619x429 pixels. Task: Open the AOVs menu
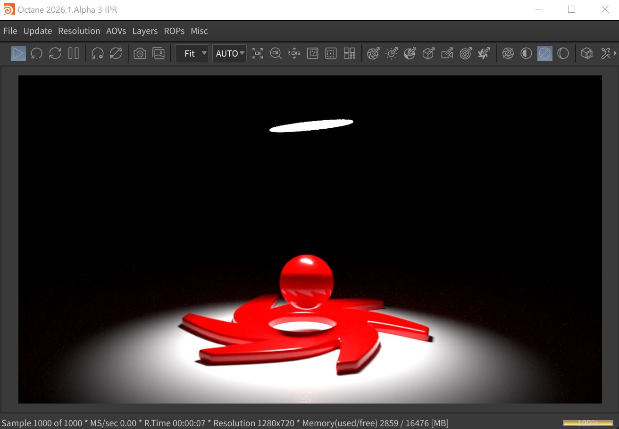coord(116,31)
